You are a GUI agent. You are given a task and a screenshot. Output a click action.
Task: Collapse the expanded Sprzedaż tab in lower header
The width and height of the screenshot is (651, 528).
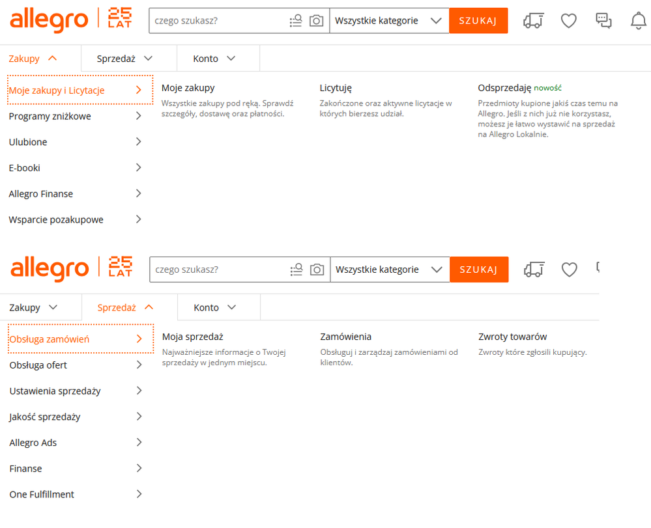coord(130,307)
